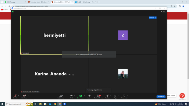Expand Reactions options arrow
Image resolution: width=189 pixels, height=106 pixels.
click(110, 96)
